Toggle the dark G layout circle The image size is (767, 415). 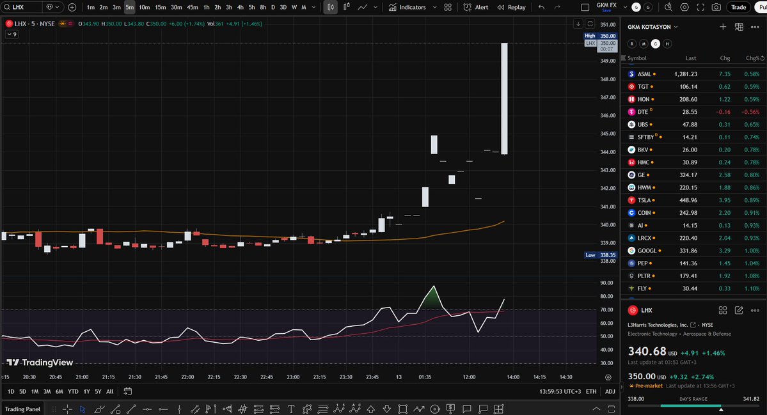648,7
